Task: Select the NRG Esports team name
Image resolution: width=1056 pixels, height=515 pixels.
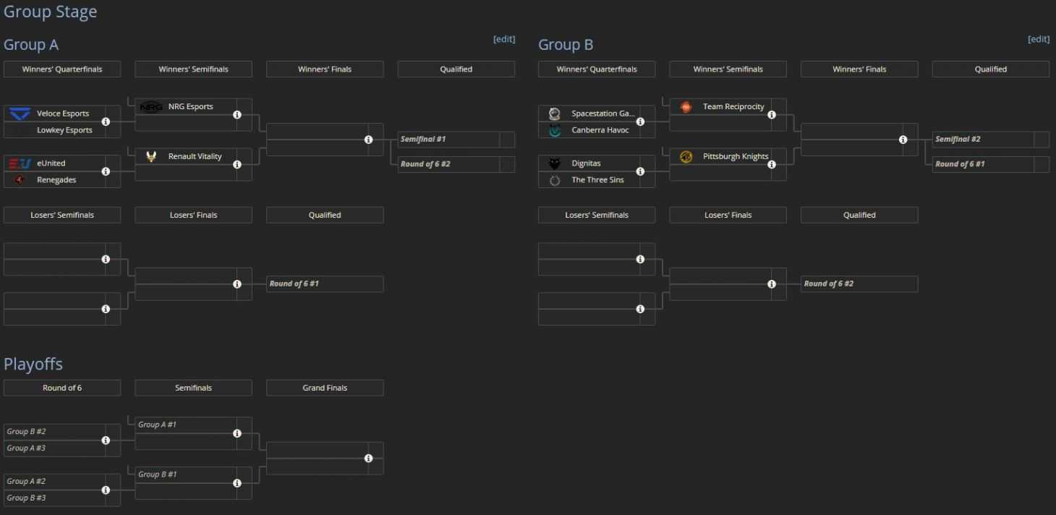Action: point(191,106)
